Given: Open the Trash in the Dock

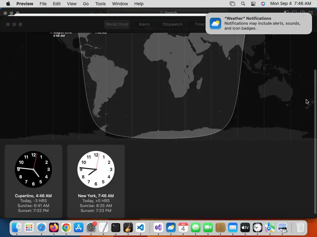Looking at the screenshot, I should [300, 227].
